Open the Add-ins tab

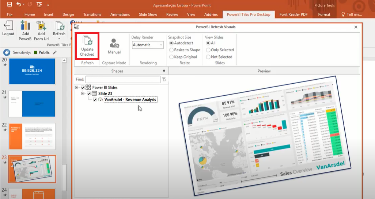[x=211, y=15]
